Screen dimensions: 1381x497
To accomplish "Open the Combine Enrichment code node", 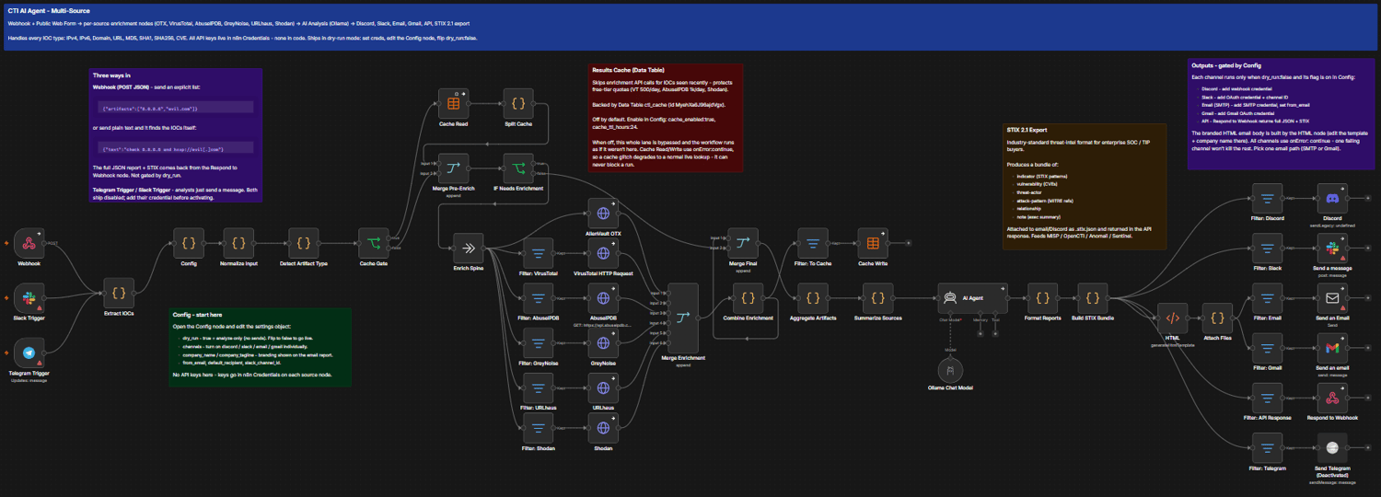I will [x=748, y=298].
